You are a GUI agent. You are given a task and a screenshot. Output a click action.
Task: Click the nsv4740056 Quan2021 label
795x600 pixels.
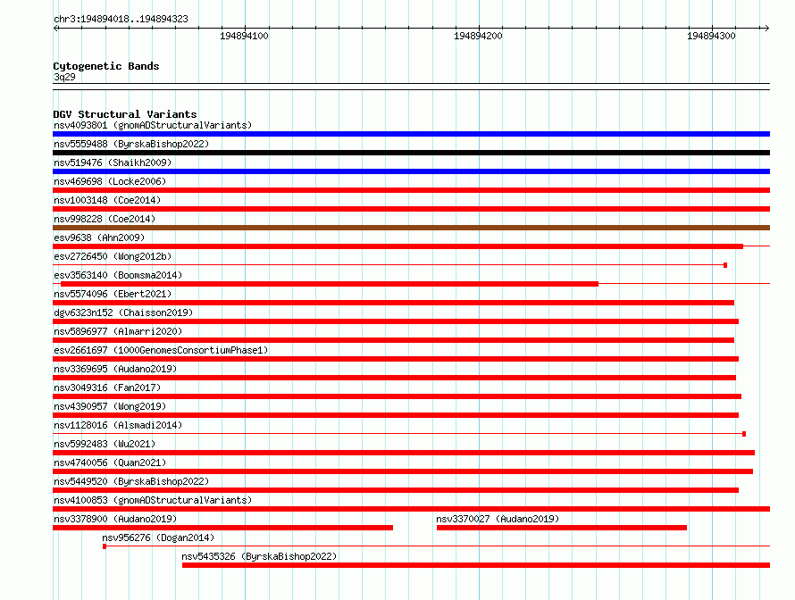click(x=110, y=462)
